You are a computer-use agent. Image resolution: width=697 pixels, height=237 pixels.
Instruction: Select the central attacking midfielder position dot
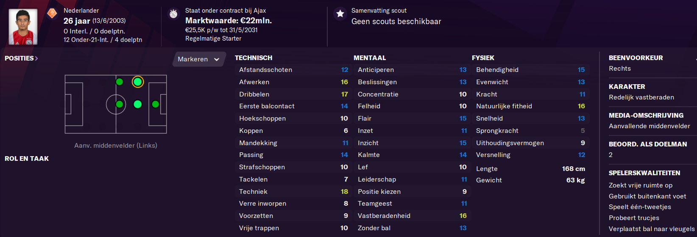click(137, 104)
